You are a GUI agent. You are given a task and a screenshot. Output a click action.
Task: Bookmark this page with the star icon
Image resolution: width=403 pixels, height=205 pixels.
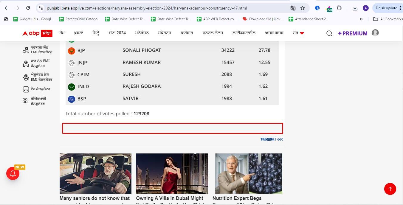pos(303,8)
